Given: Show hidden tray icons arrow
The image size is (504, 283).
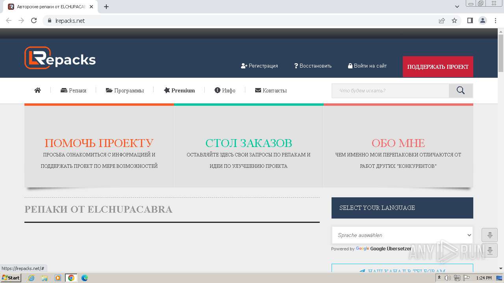Looking at the screenshot, I should click(439, 278).
